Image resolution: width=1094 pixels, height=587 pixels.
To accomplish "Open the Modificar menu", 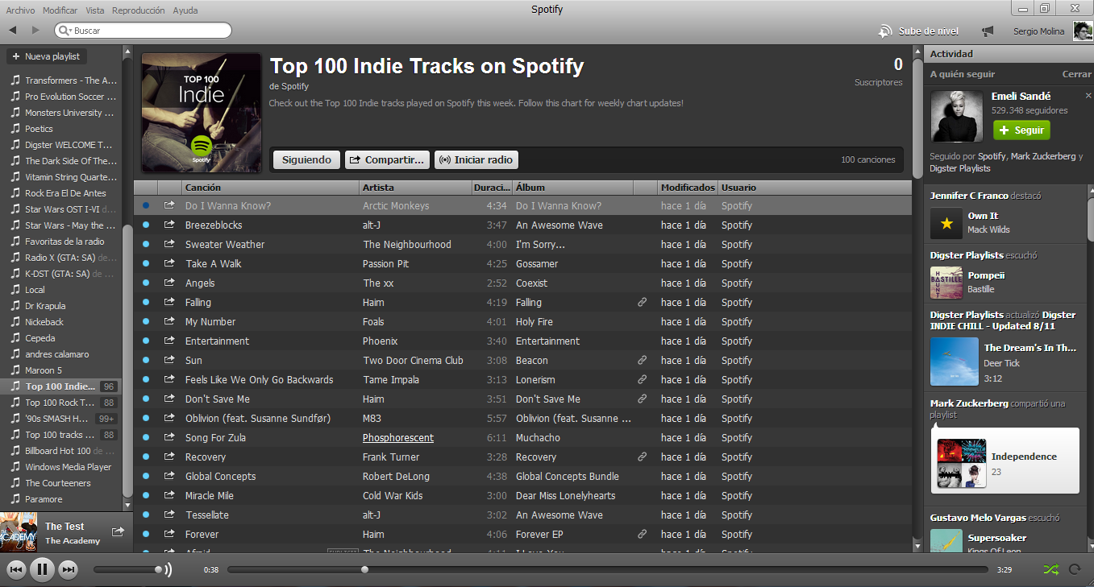I will pos(60,10).
